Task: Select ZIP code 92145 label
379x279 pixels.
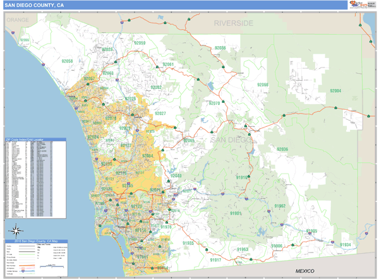Action: coord(128,186)
